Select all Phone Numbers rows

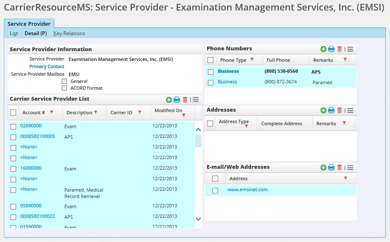point(210,60)
